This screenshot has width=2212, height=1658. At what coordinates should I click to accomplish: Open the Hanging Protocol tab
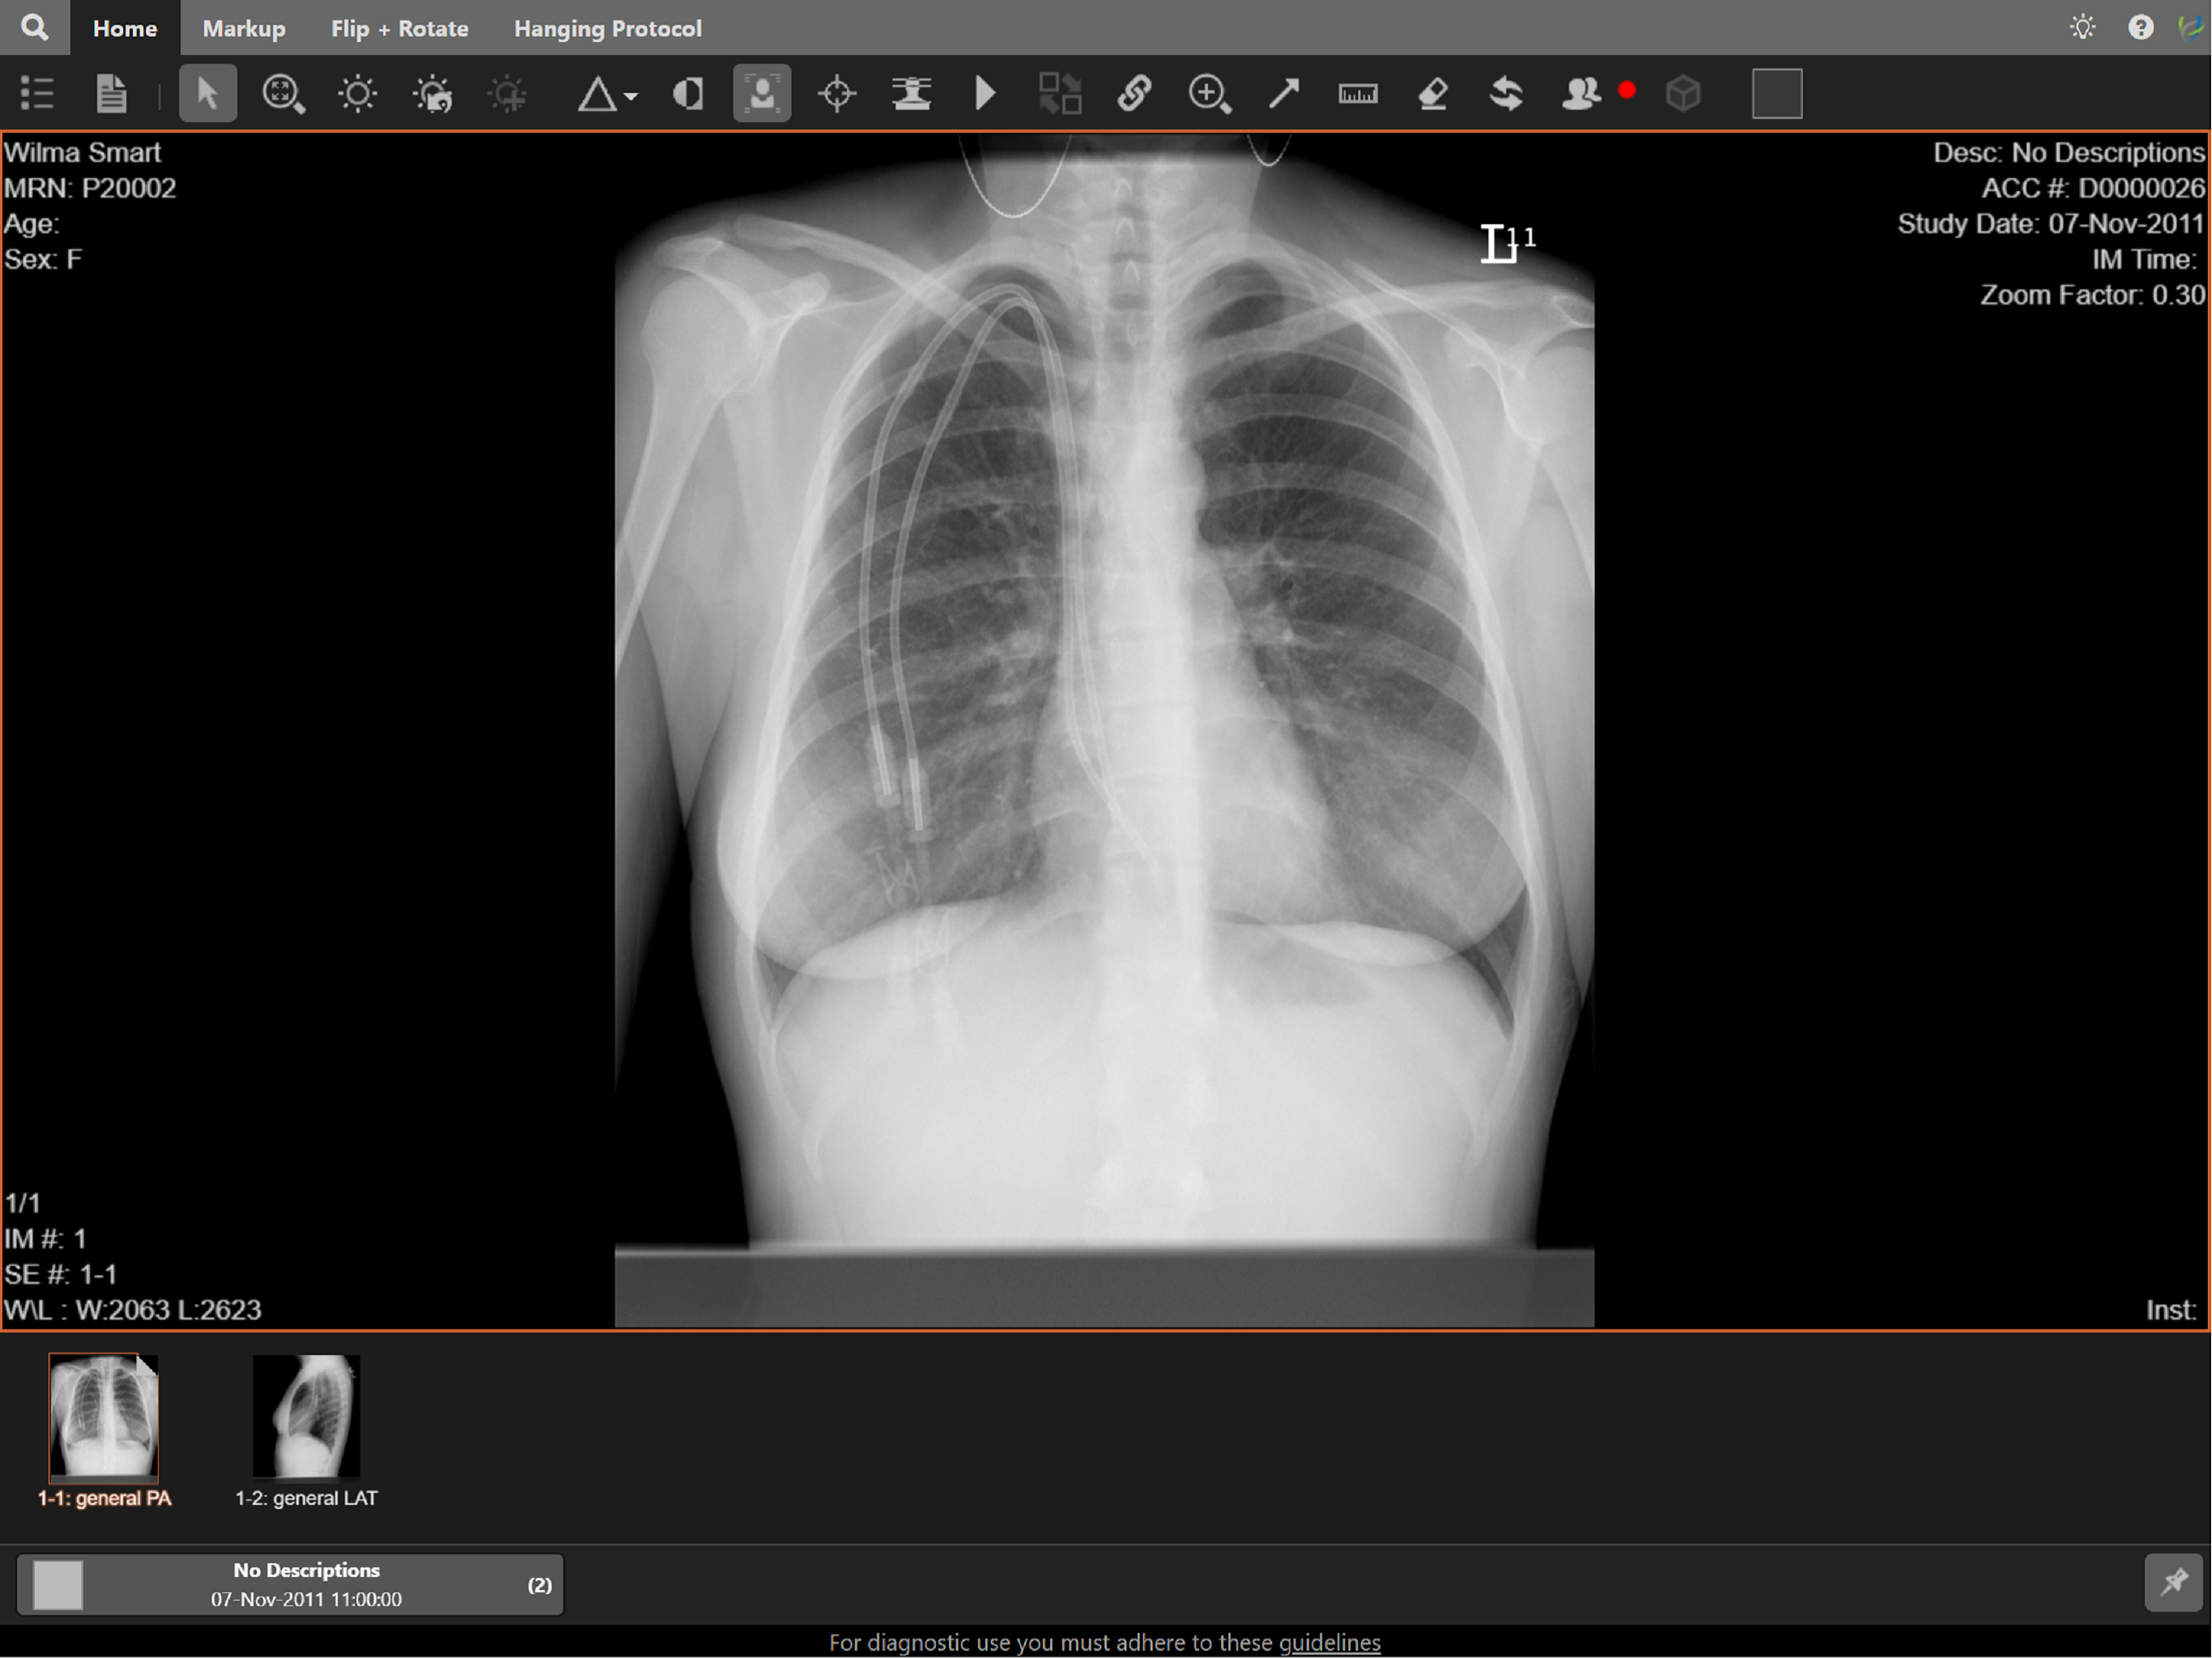607,28
